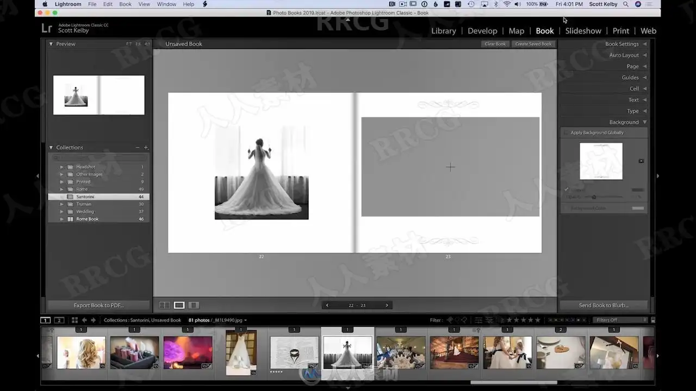Switch to spread view
The image size is (696, 391).
pyautogui.click(x=179, y=305)
